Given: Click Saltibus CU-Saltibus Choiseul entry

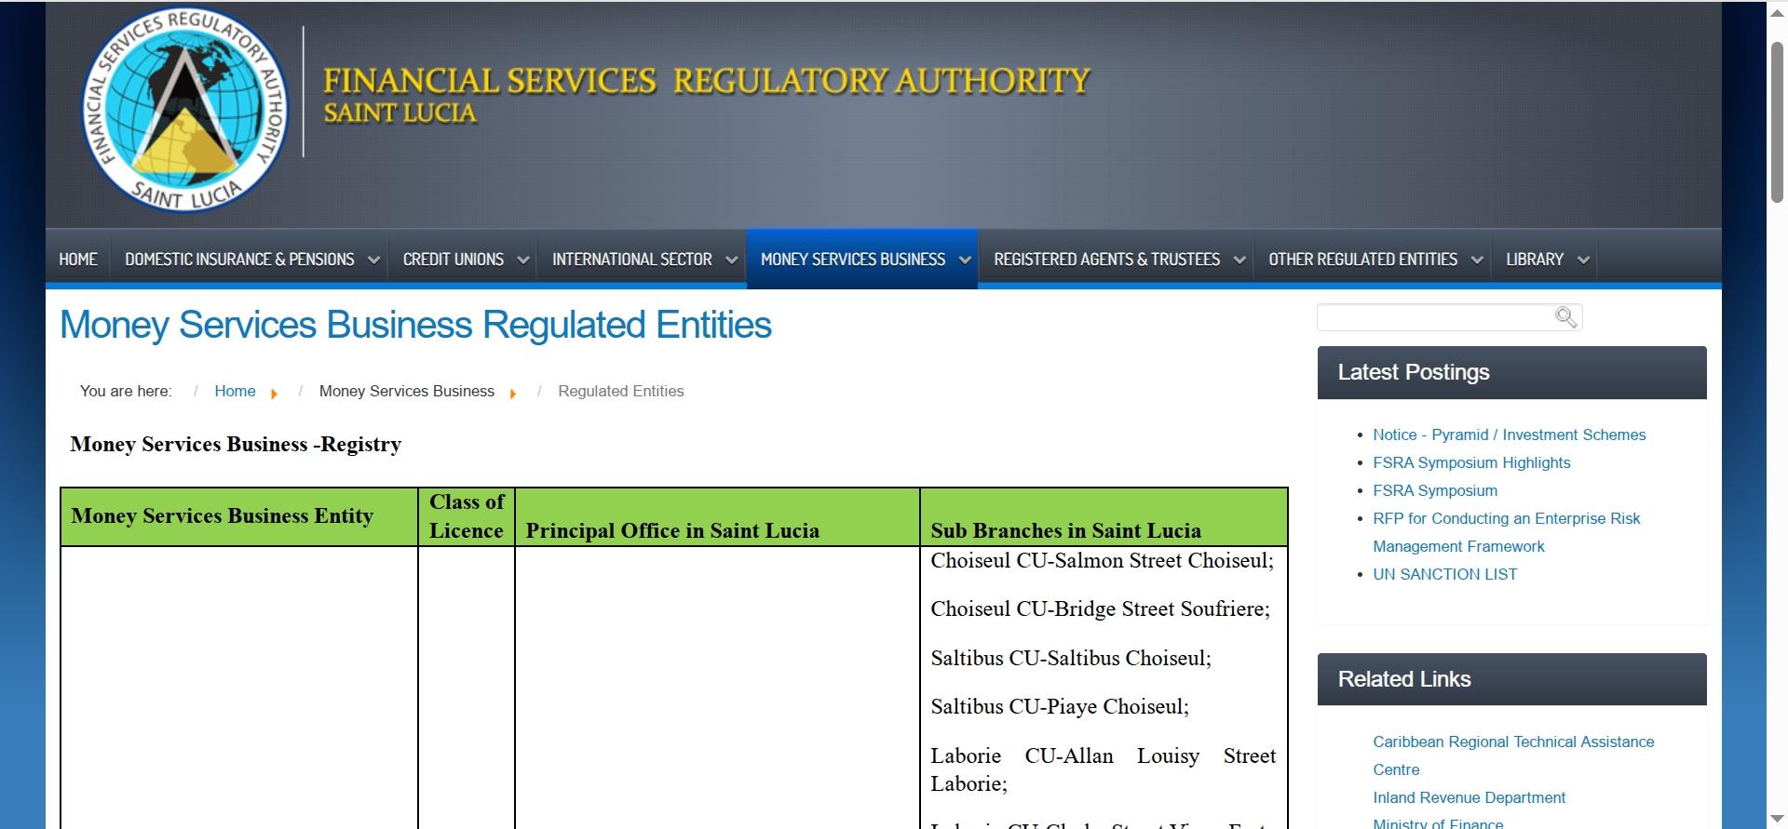Looking at the screenshot, I should [1071, 659].
